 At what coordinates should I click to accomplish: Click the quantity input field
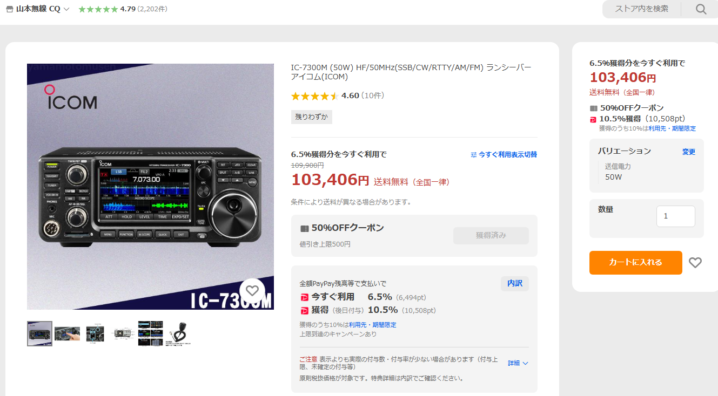pyautogui.click(x=675, y=216)
